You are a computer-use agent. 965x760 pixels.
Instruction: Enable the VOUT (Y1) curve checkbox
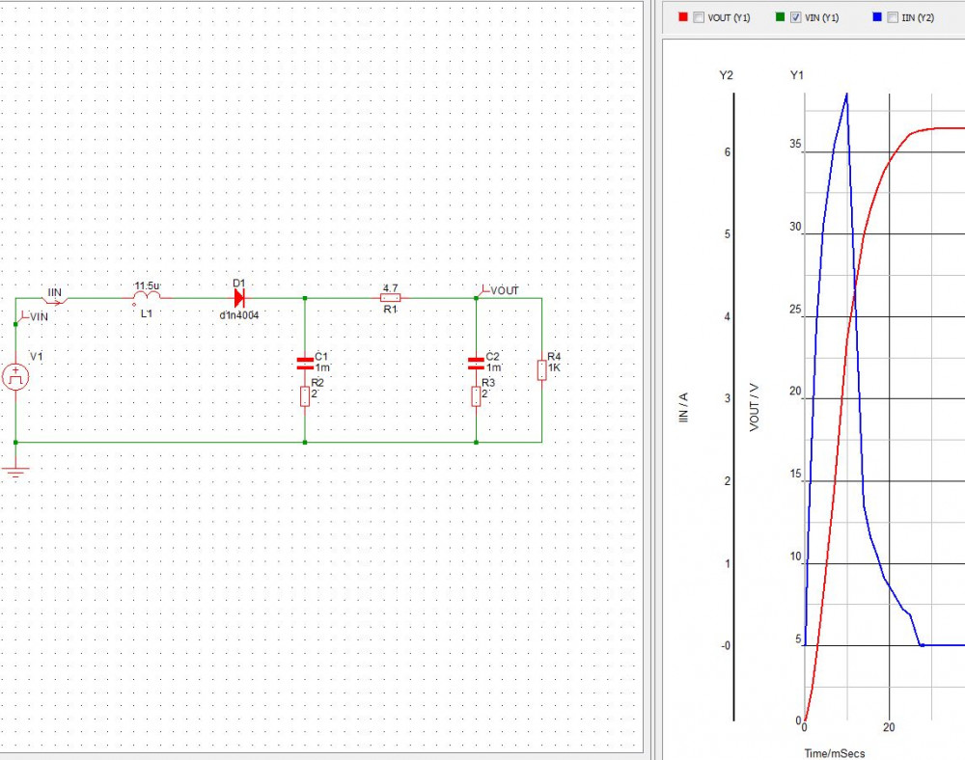pos(699,17)
